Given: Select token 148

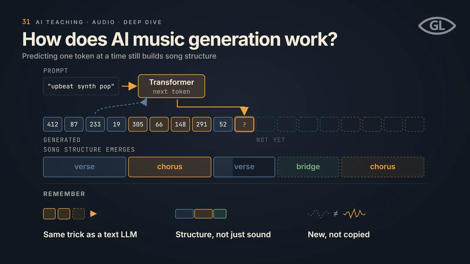Looking at the screenshot, I should (x=180, y=124).
